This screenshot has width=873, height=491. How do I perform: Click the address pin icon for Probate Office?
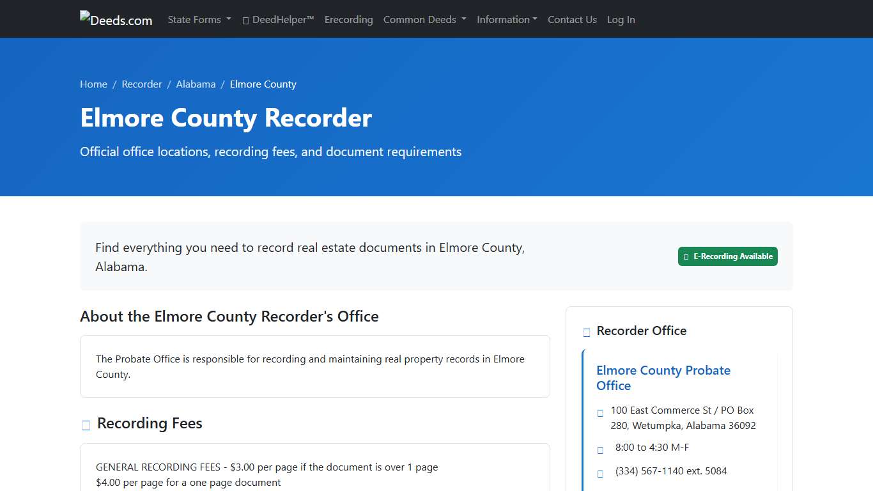[x=600, y=412]
